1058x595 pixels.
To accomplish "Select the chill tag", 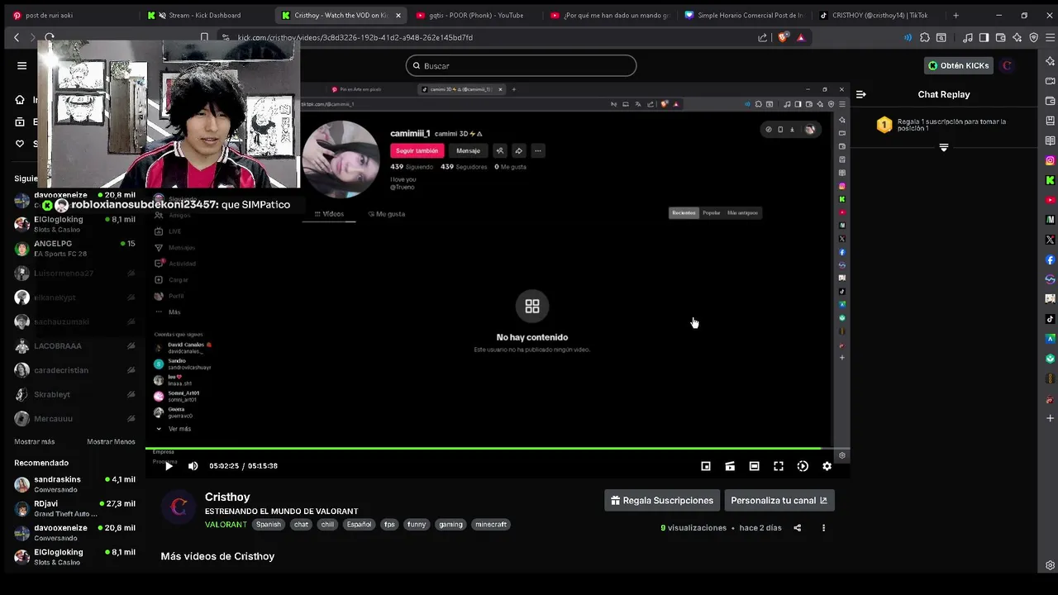I will [327, 525].
